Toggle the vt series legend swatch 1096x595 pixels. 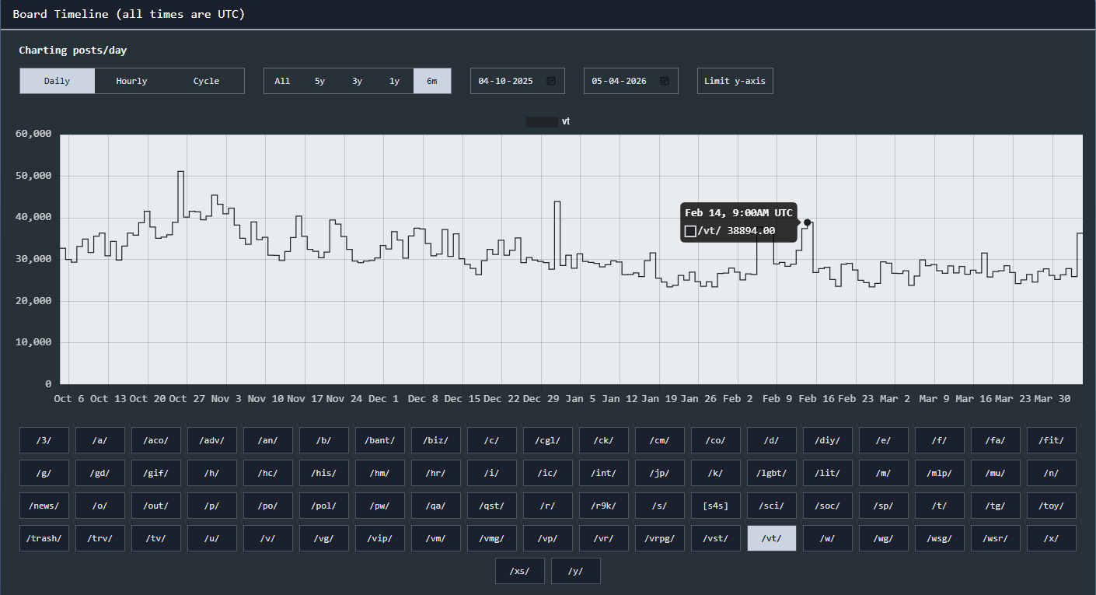pyautogui.click(x=542, y=121)
